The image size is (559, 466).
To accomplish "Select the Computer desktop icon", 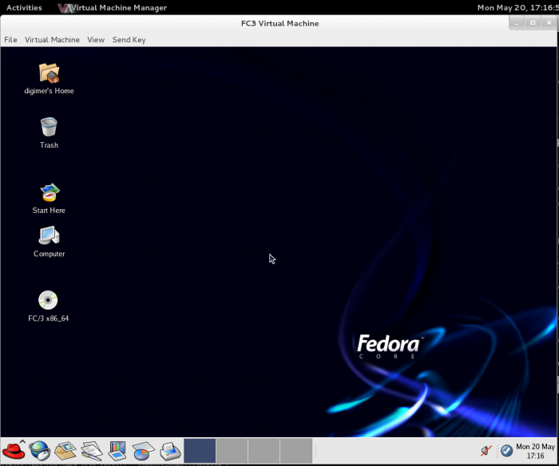I will point(49,236).
